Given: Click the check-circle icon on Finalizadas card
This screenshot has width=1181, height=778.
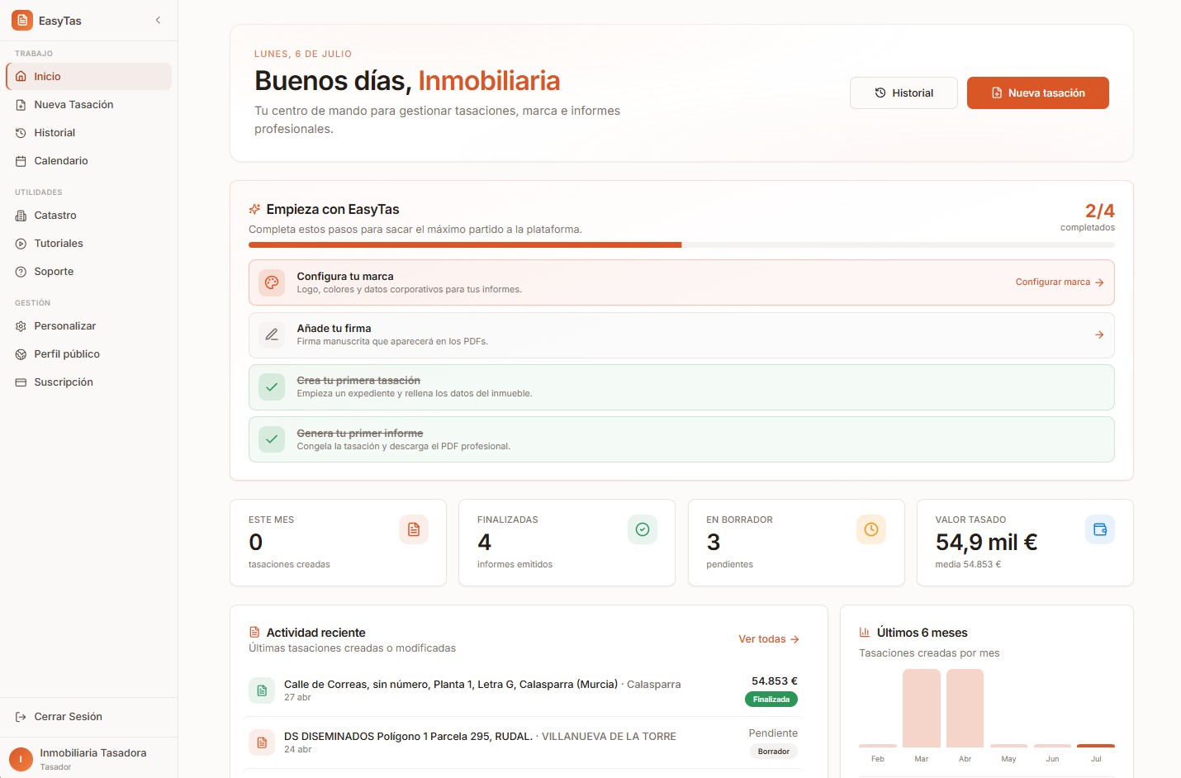Looking at the screenshot, I should click(643, 529).
